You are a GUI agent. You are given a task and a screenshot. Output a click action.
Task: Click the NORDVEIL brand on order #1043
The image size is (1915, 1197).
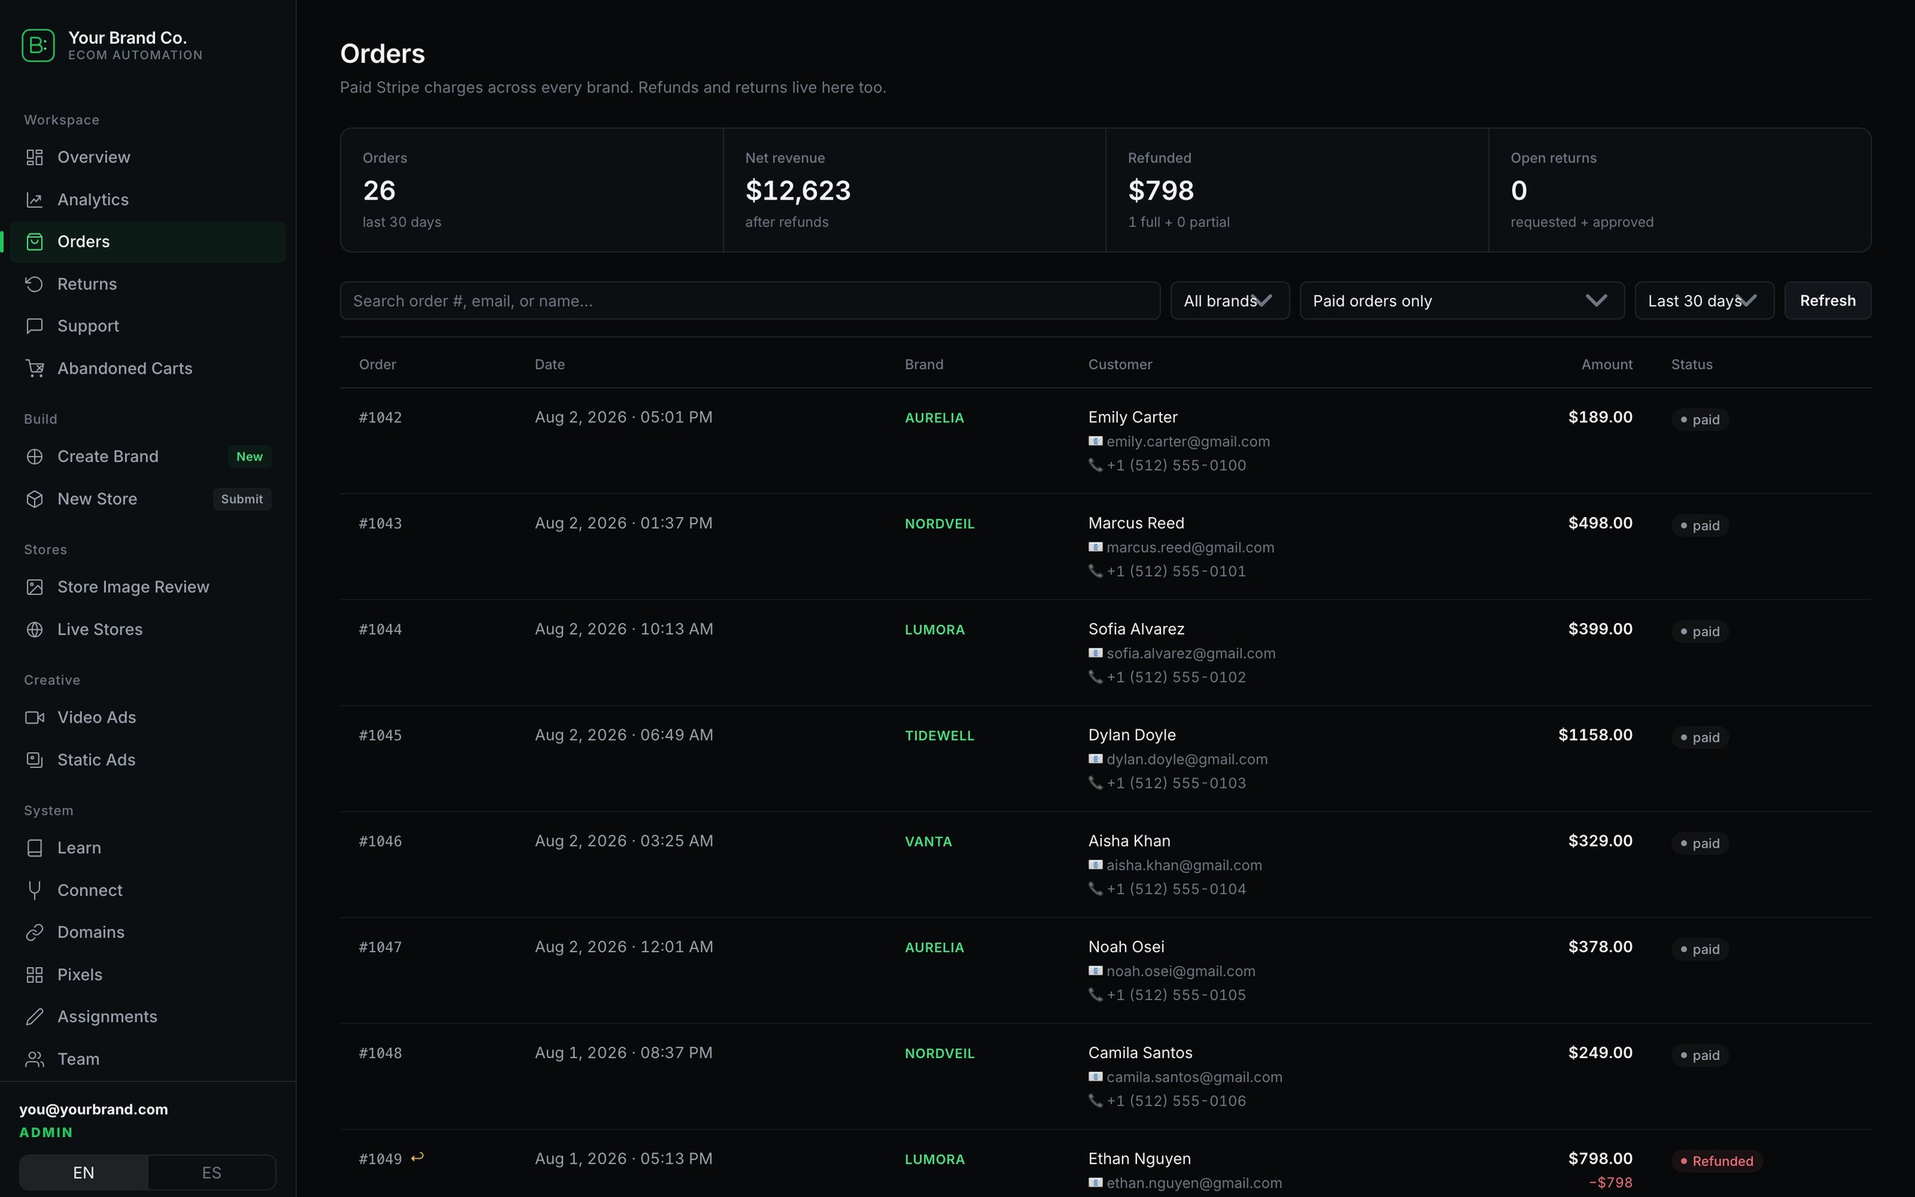pos(939,523)
